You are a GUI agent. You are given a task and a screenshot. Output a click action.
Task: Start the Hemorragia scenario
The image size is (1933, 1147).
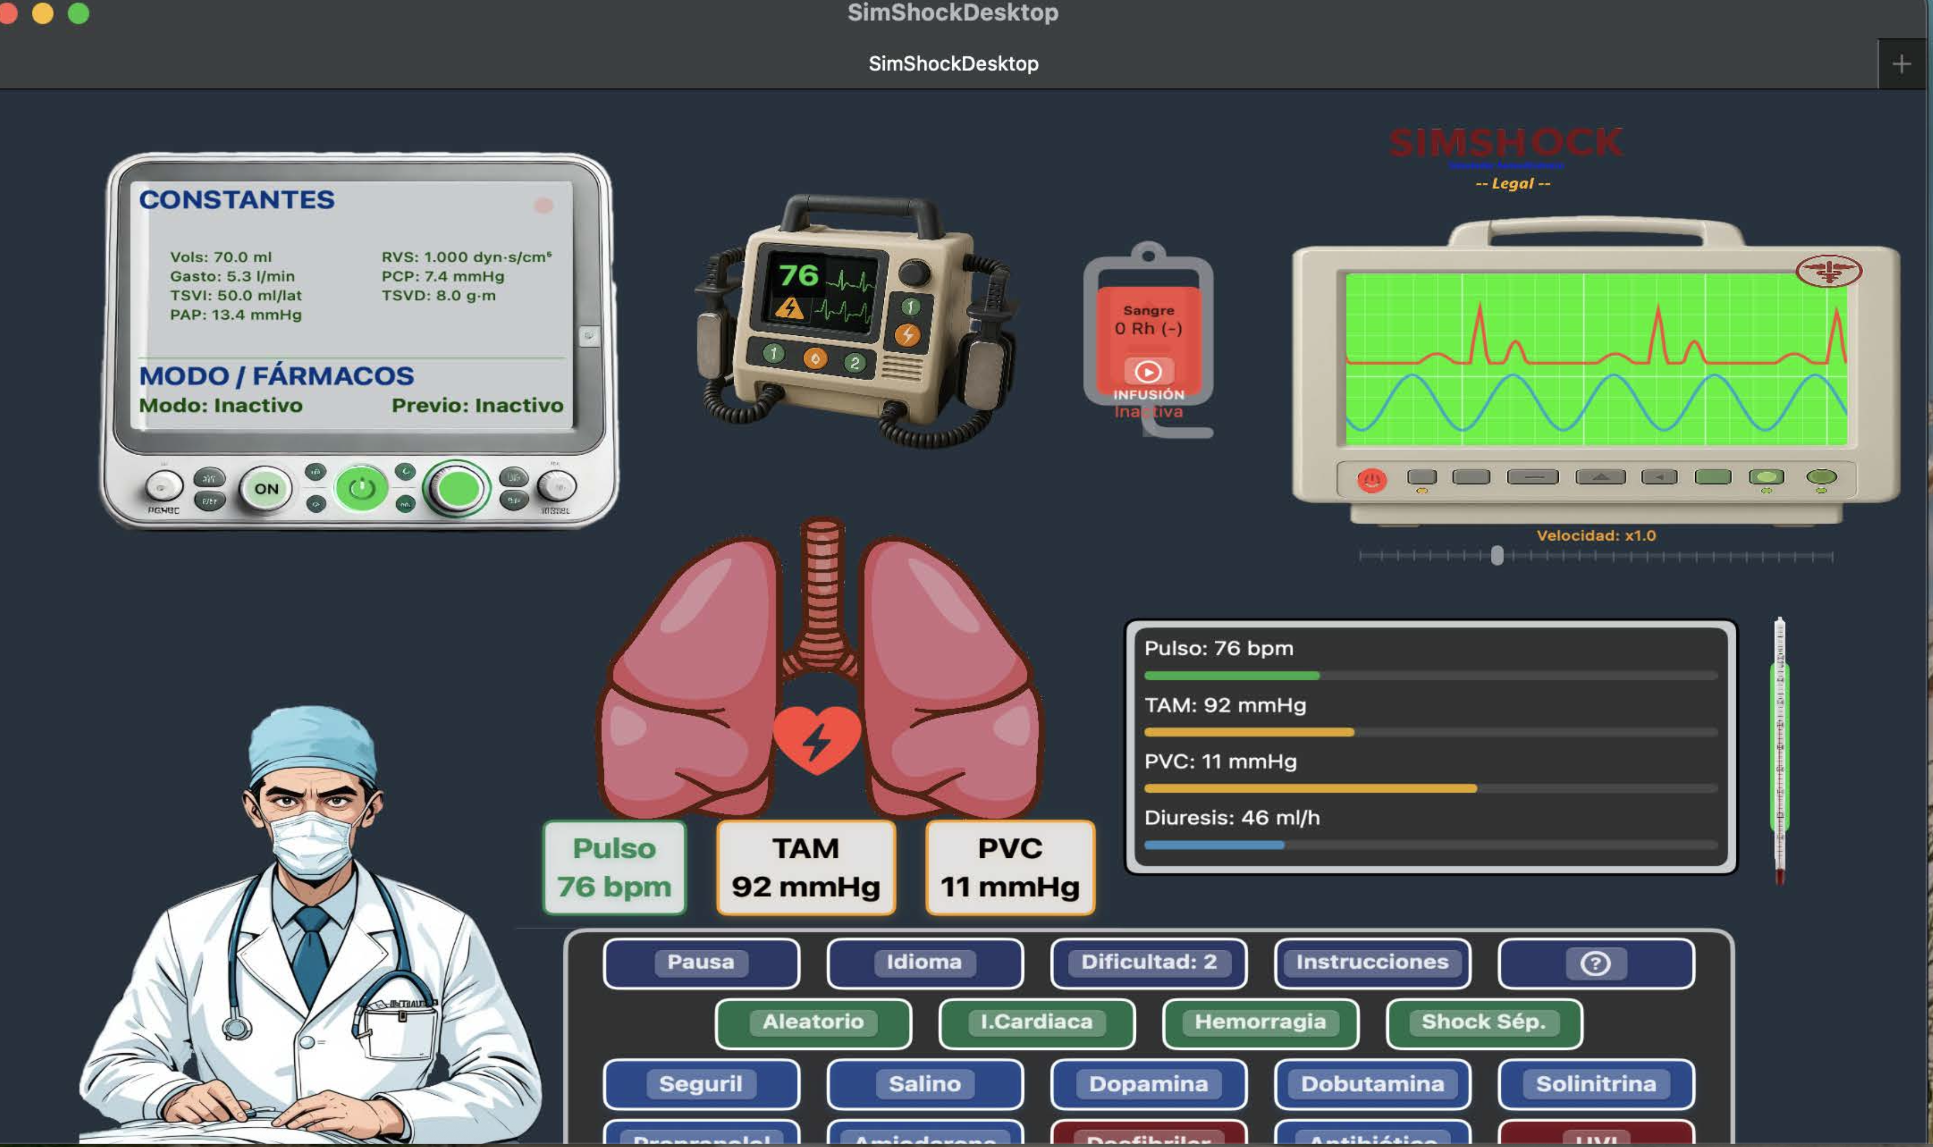pos(1261,1023)
